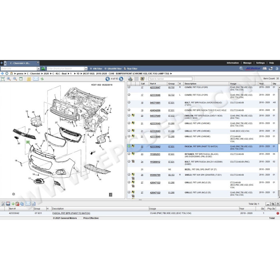Screen dimensions: 280x280
Task: Open part number 42333042 link
Action: [x=155, y=147]
